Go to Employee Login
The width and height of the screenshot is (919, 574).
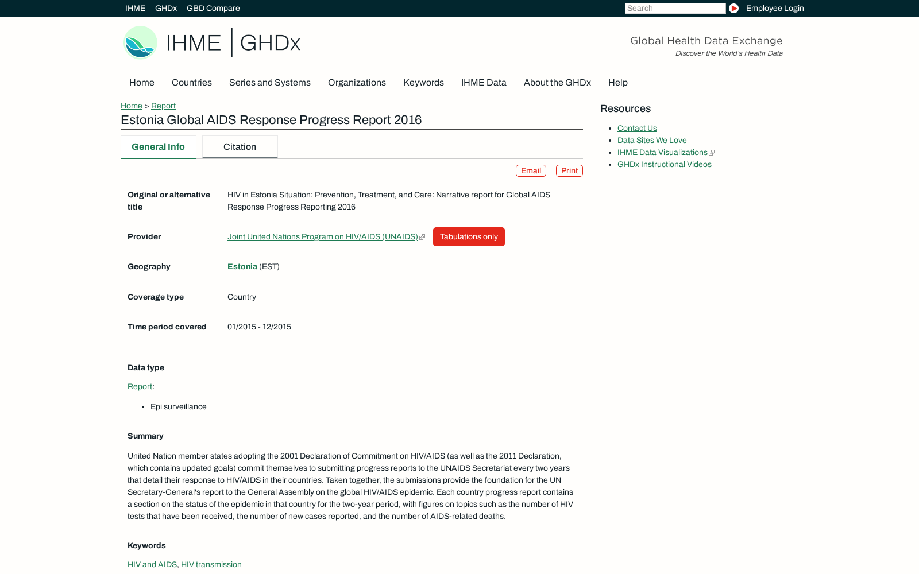pos(775,9)
